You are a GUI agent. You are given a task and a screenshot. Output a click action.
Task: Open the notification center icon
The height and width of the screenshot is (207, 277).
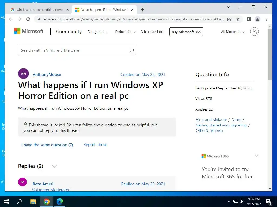pyautogui.click(x=268, y=202)
